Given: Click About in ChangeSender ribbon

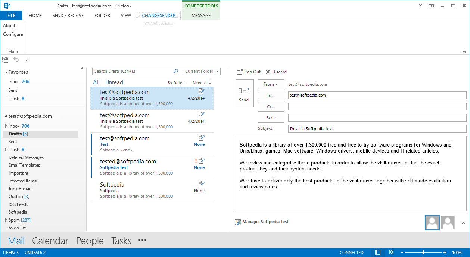Looking at the screenshot, I should coord(9,26).
